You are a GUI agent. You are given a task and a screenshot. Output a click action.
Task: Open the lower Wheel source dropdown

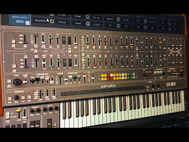[x=78, y=23]
